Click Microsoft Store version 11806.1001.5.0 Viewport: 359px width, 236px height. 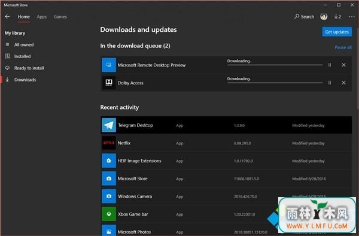[x=247, y=178]
